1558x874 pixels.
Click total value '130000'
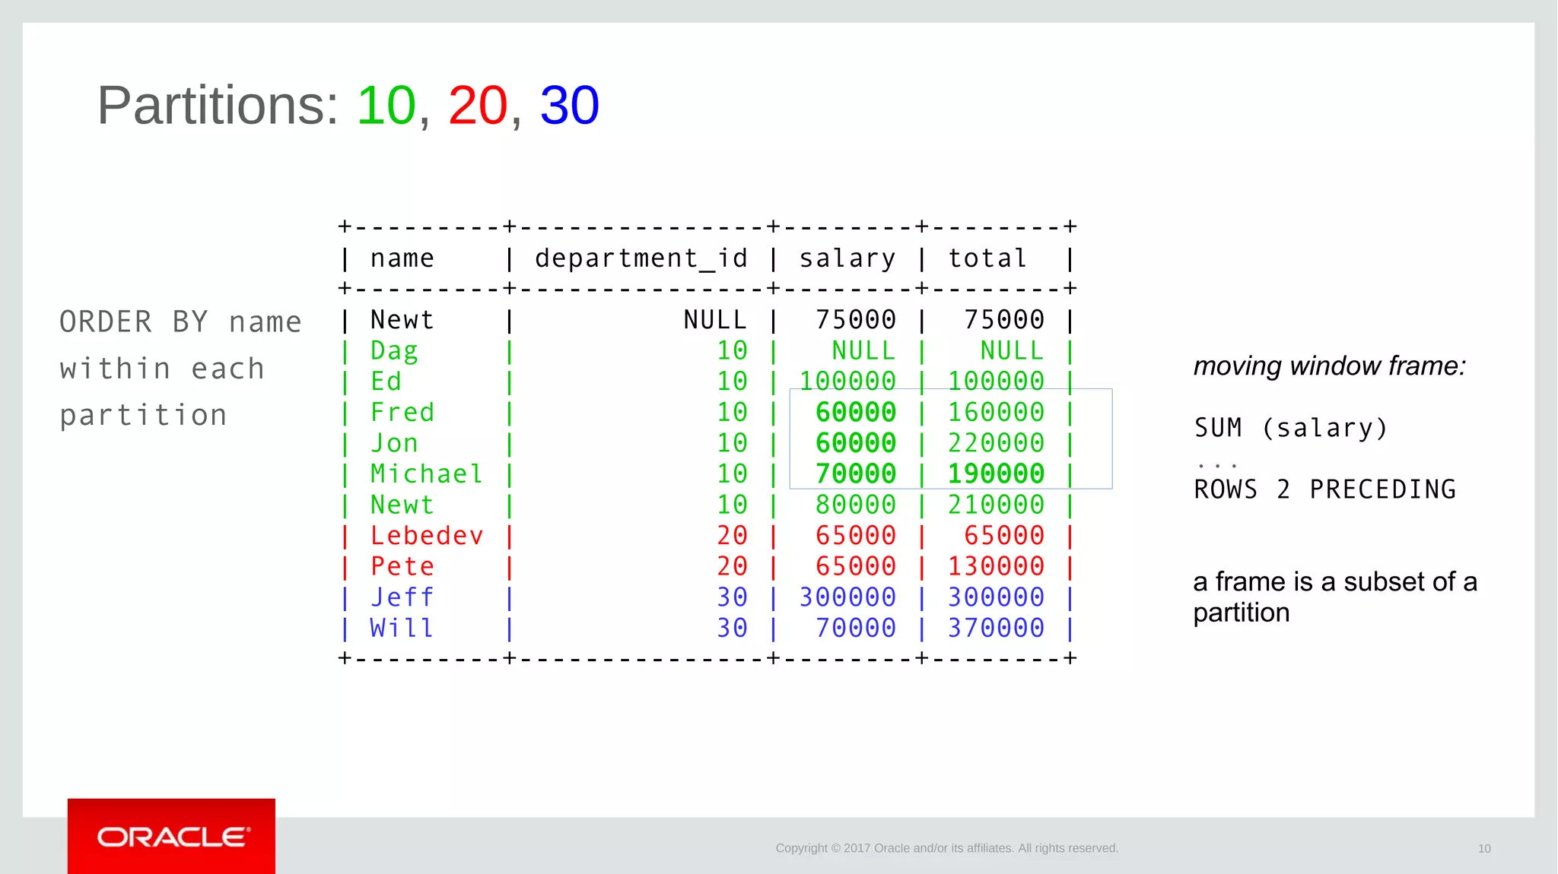pyautogui.click(x=996, y=566)
